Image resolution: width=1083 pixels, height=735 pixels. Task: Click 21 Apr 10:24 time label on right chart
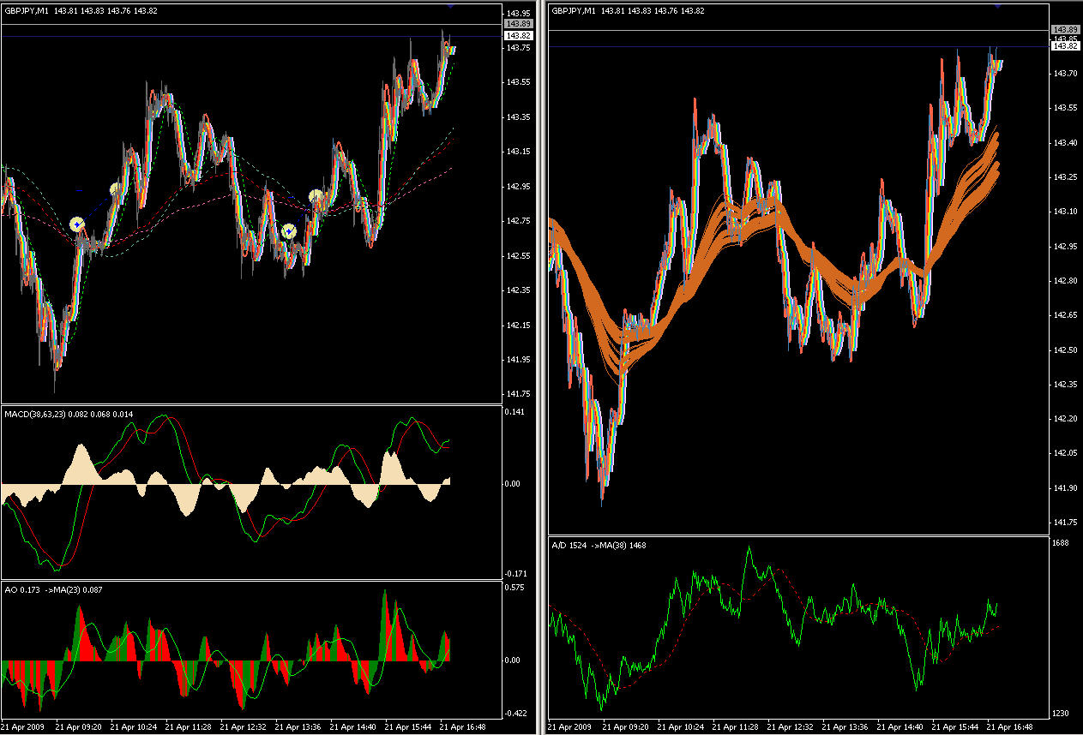point(681,726)
